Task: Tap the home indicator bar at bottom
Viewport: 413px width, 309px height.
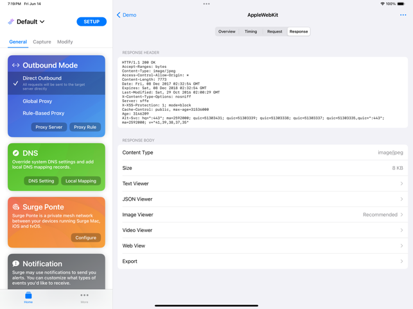Action: [x=207, y=306]
